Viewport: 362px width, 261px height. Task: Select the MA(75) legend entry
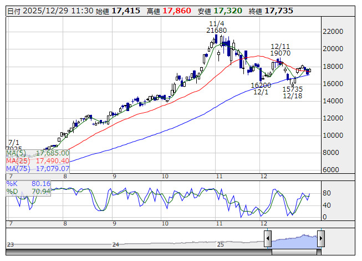(38, 168)
